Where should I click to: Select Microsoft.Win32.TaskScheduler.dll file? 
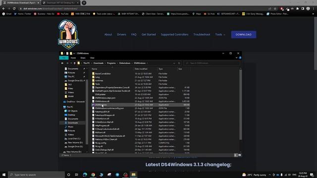[110, 136]
